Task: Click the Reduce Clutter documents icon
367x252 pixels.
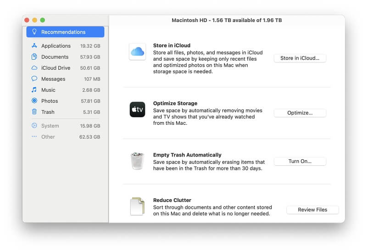Action: pos(137,207)
